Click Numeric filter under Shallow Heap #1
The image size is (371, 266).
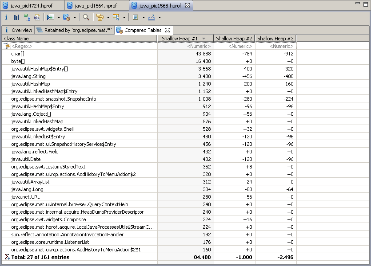click(x=186, y=46)
